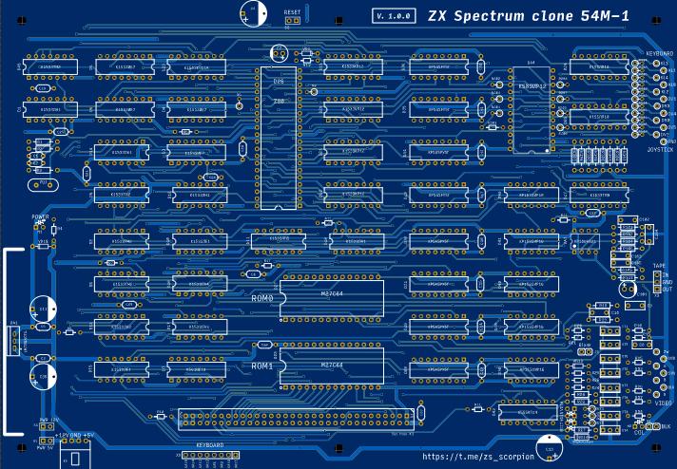Click the ROM0 silkscreen label

coord(262,297)
